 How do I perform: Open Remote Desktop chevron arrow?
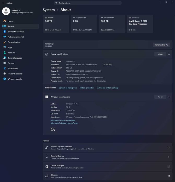pos(169,157)
